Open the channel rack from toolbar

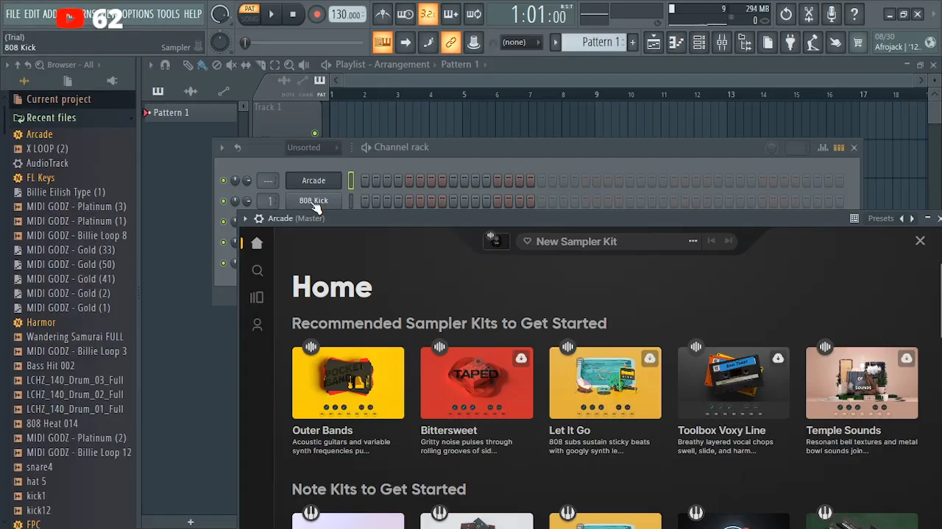click(x=699, y=43)
